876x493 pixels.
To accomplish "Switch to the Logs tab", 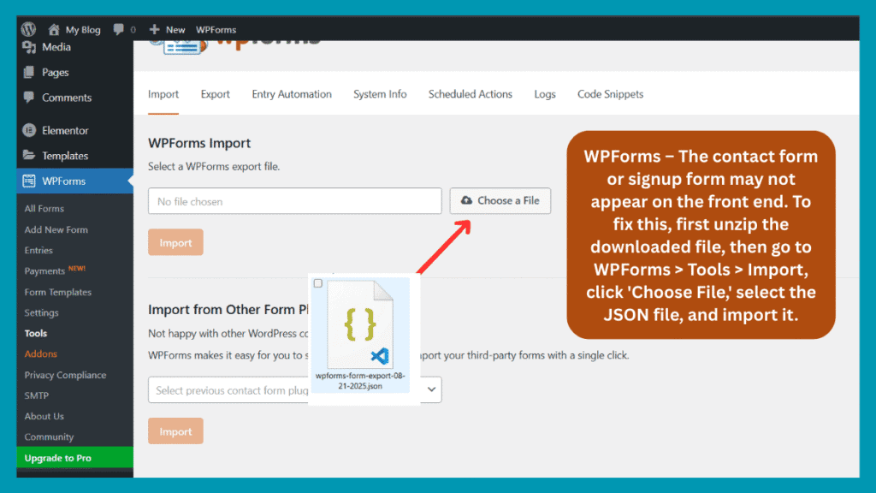I will tap(545, 94).
